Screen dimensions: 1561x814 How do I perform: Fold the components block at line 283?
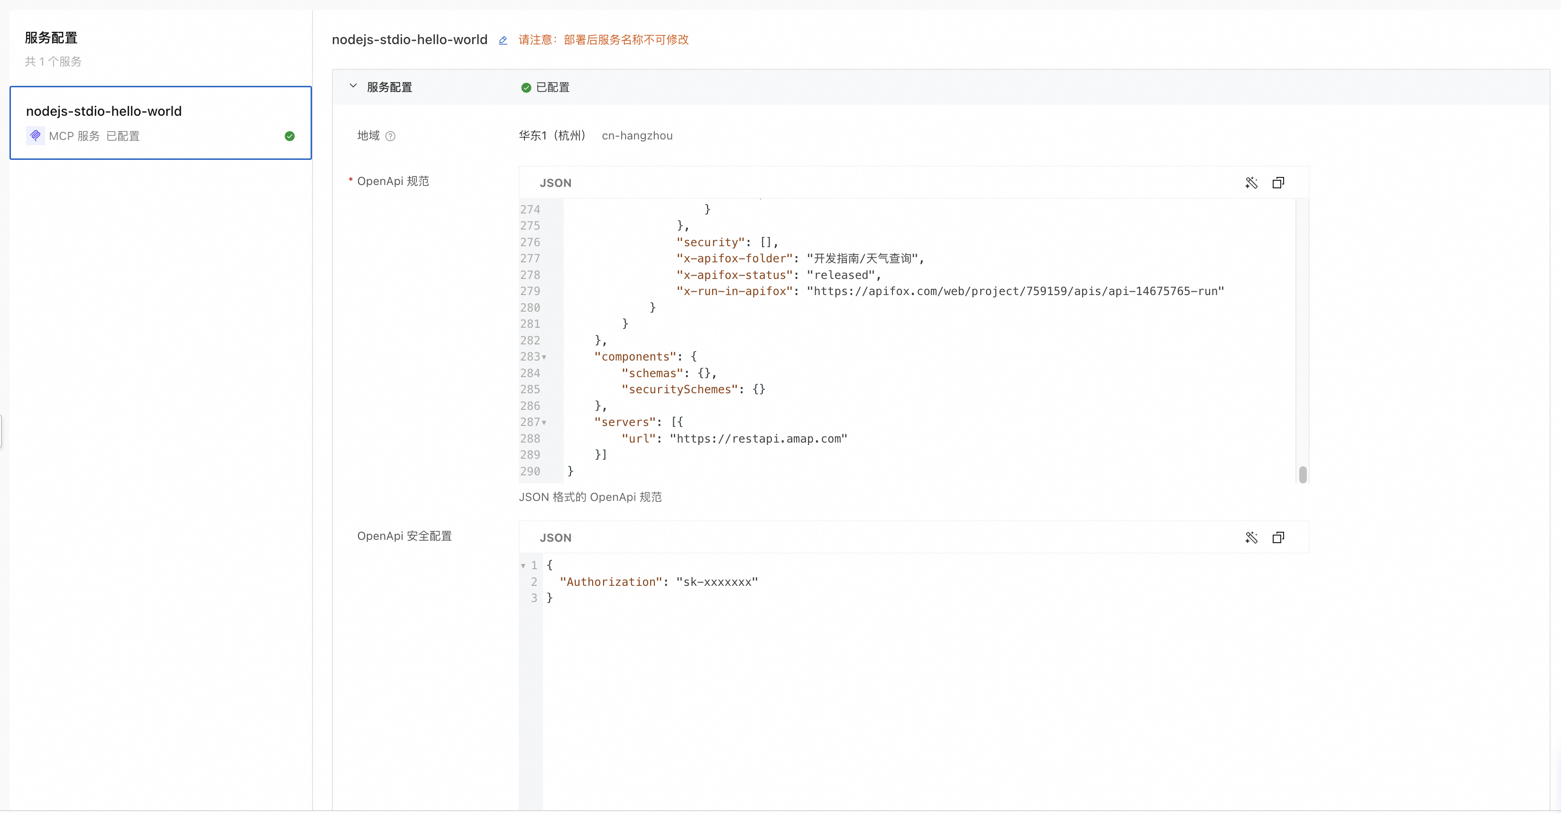(544, 358)
